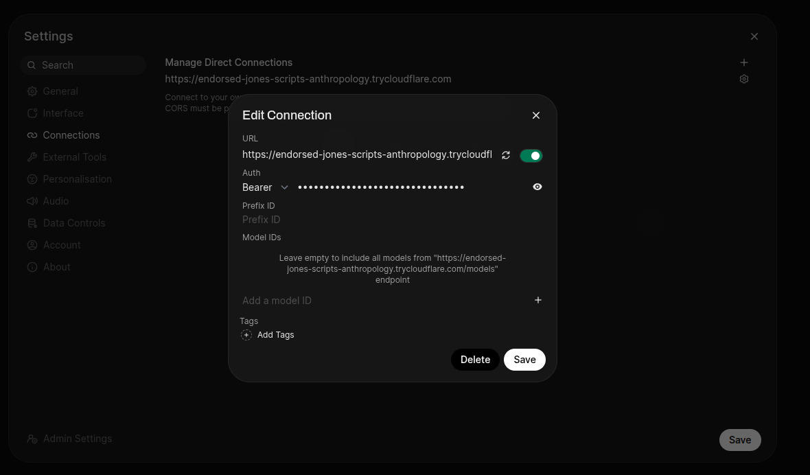
Task: Open Data Controls settings
Action: click(32, 223)
